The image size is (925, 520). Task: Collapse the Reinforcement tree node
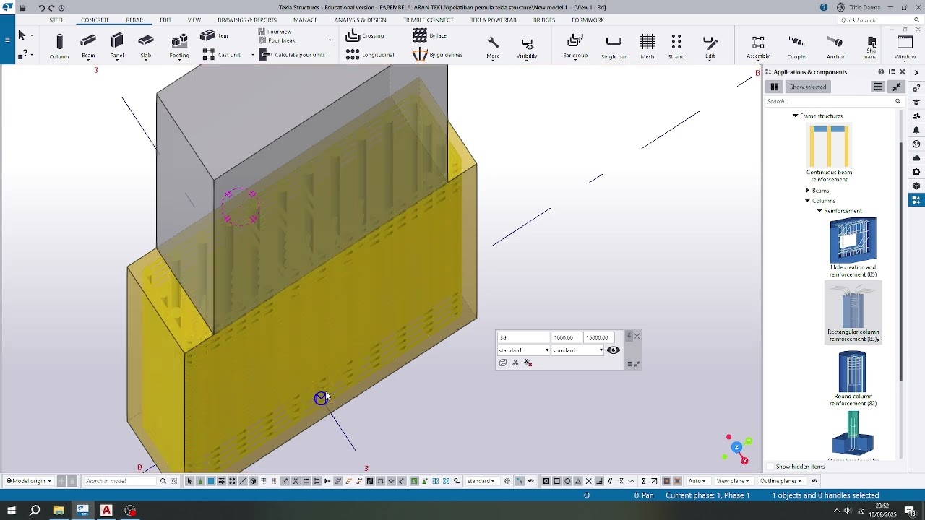819,211
